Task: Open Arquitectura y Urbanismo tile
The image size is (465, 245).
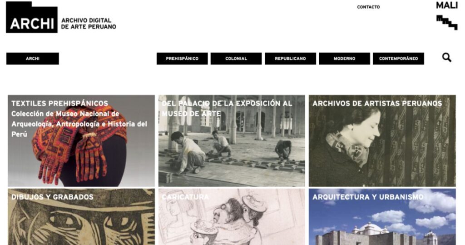Action: (382, 217)
